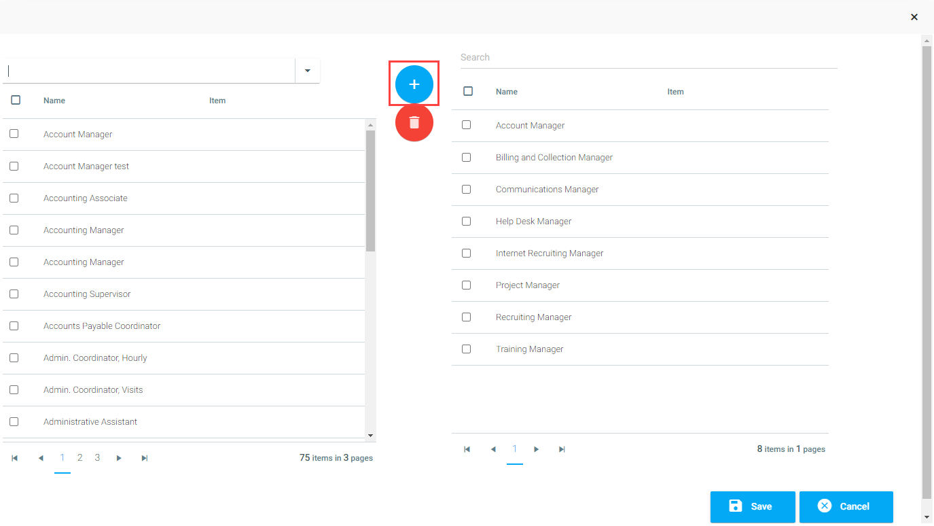Focus the left combo box text input

click(149, 71)
